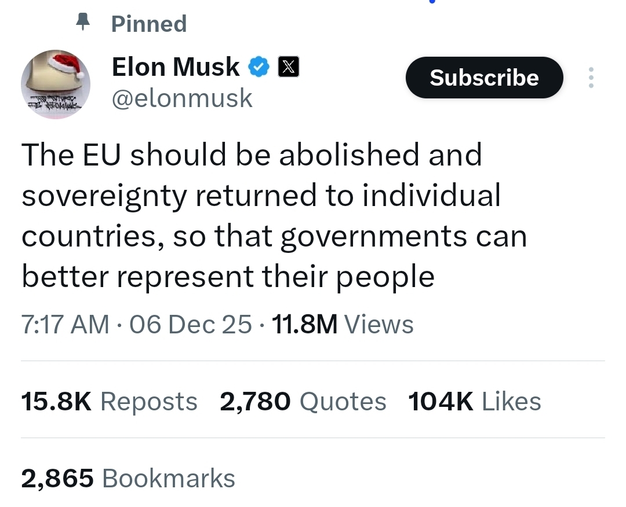This screenshot has height=507, width=626.
Task: Click the black X affiliation badge
Action: coord(289,68)
